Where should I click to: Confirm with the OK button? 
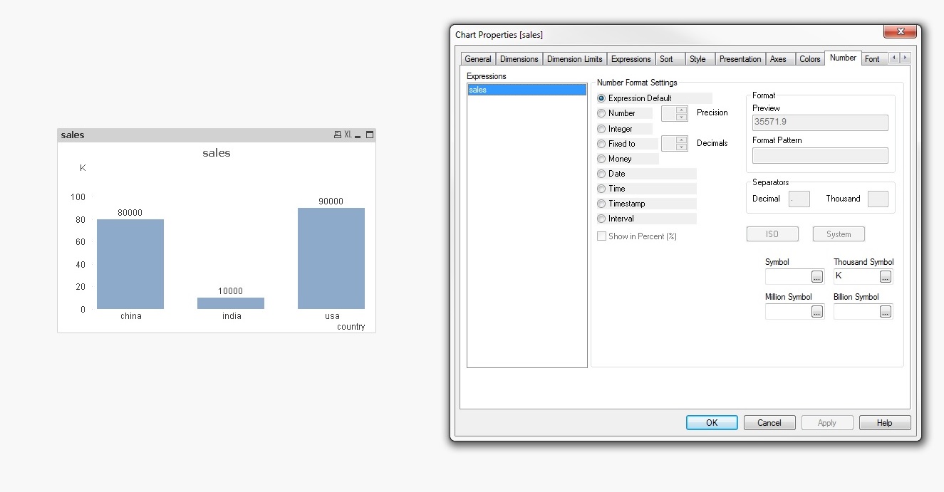click(x=712, y=423)
